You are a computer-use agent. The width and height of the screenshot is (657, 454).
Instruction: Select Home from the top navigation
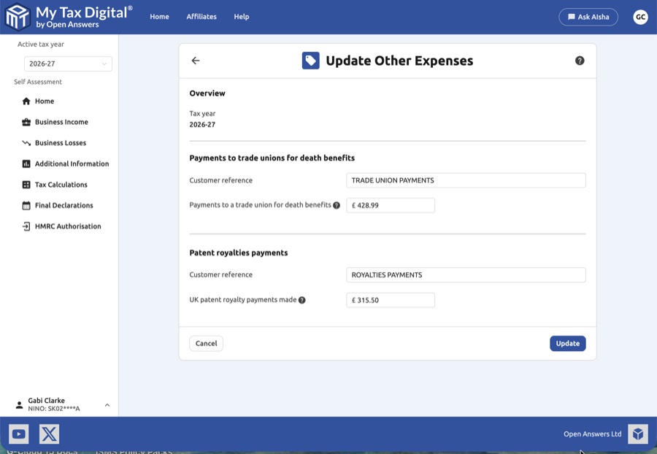click(x=159, y=17)
